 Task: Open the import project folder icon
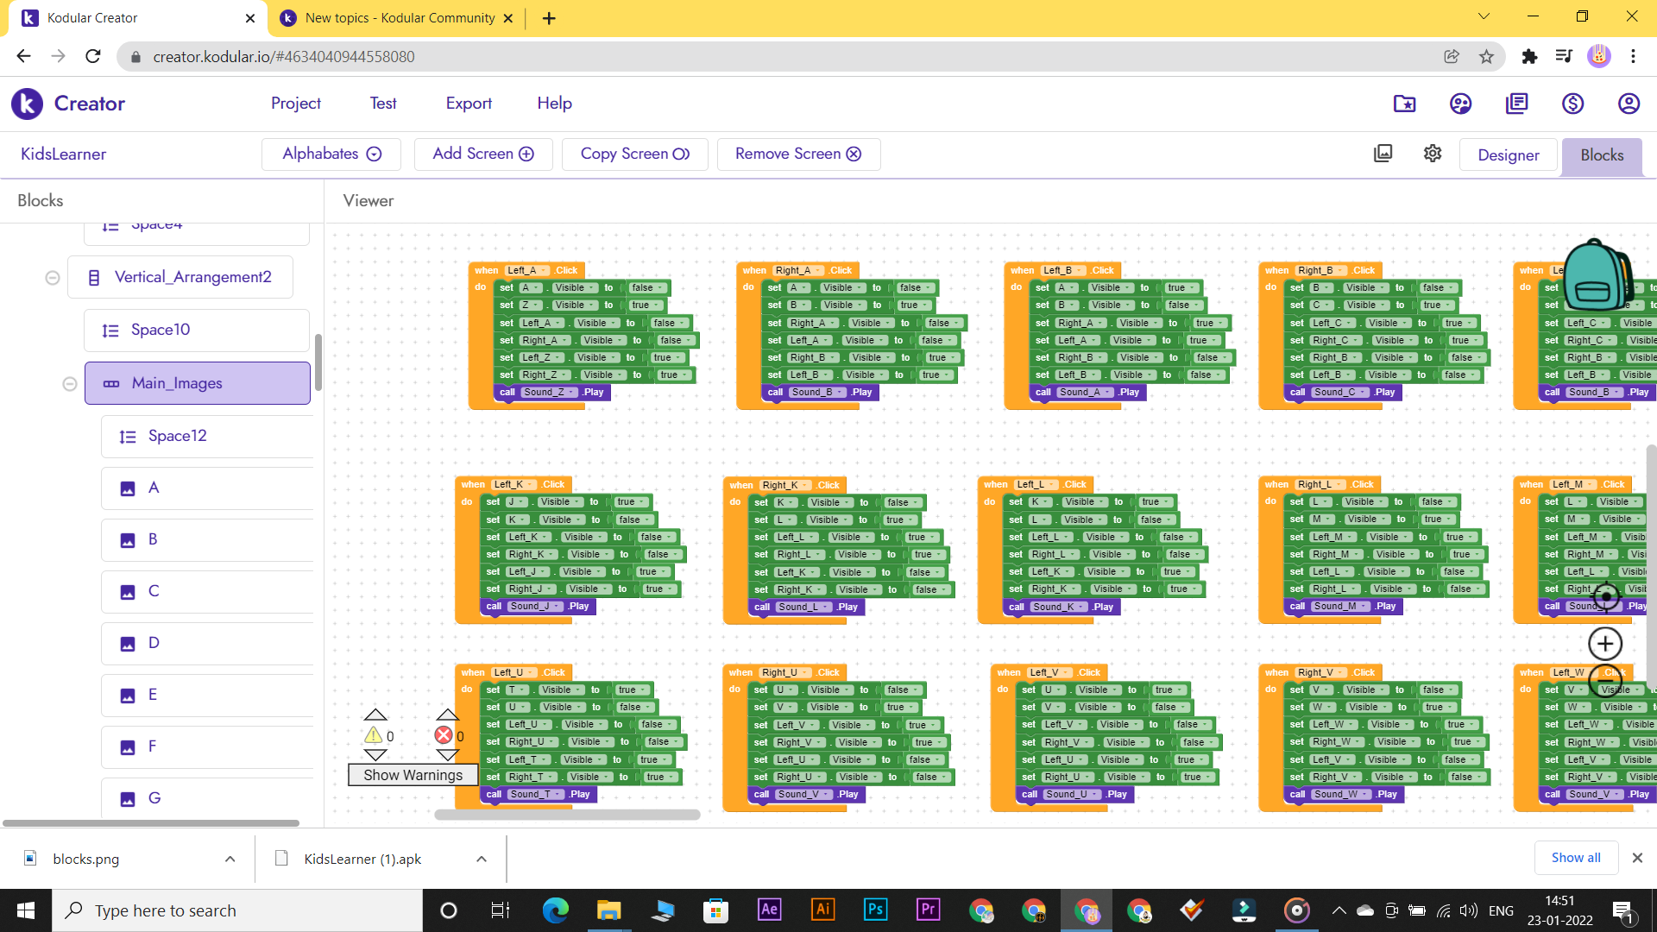point(1404,104)
